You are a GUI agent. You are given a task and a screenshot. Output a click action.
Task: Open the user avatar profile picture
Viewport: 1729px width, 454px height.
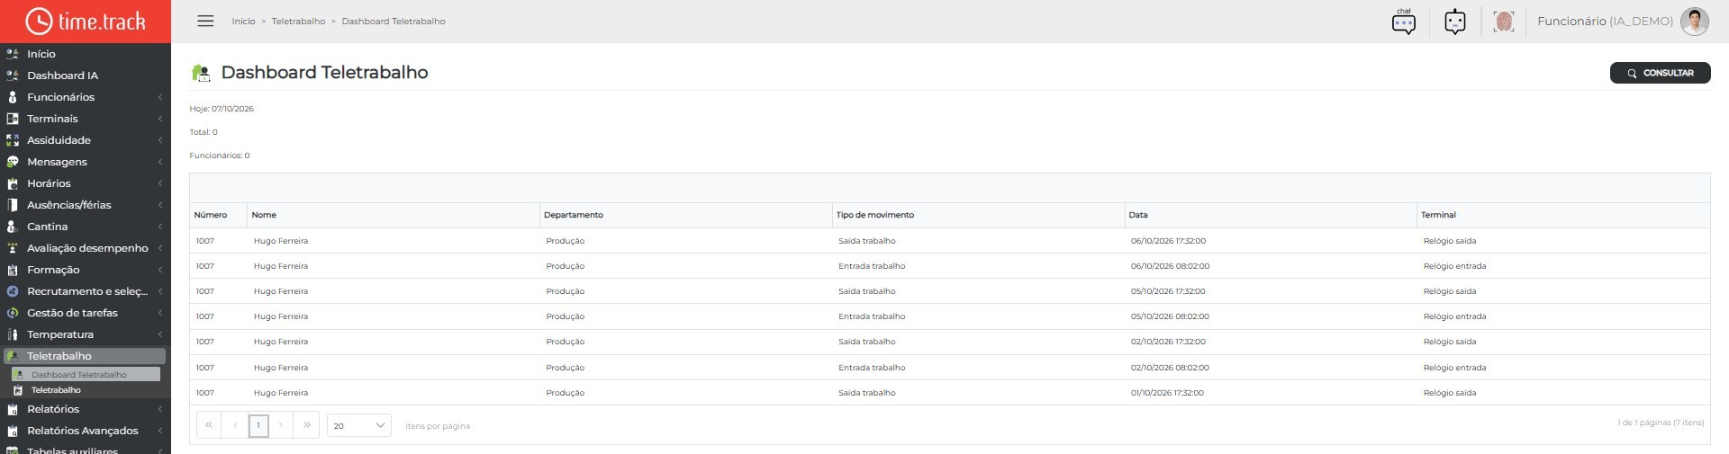pos(1695,22)
